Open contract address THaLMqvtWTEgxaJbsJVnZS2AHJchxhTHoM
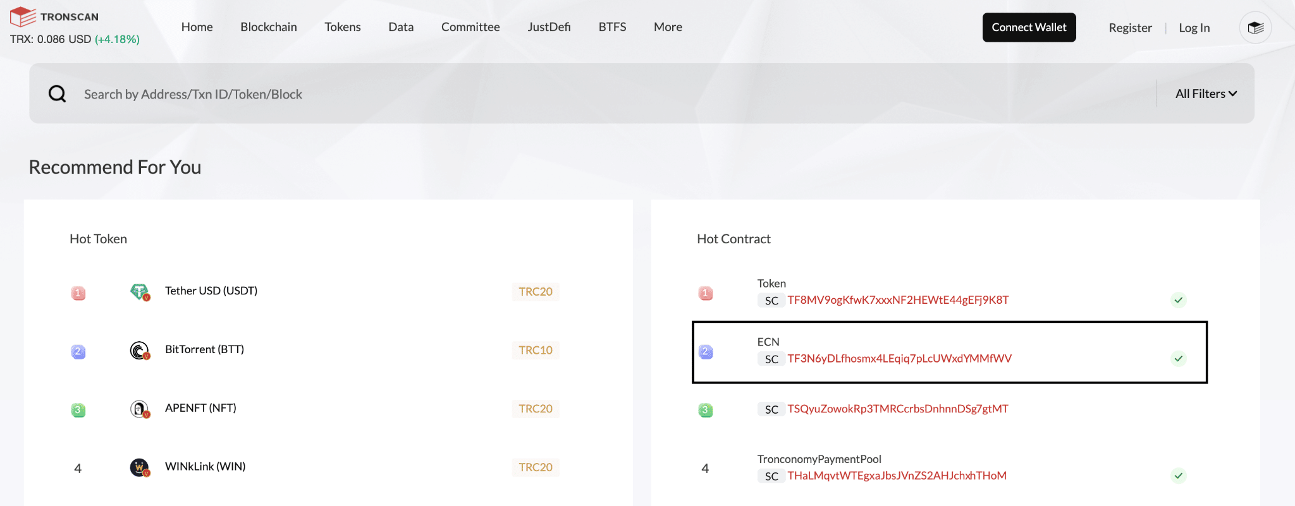This screenshot has width=1295, height=506. (897, 476)
